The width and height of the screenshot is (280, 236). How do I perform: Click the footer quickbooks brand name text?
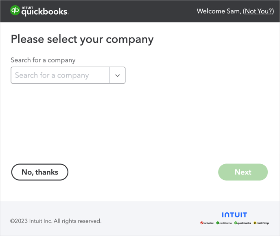point(244,223)
